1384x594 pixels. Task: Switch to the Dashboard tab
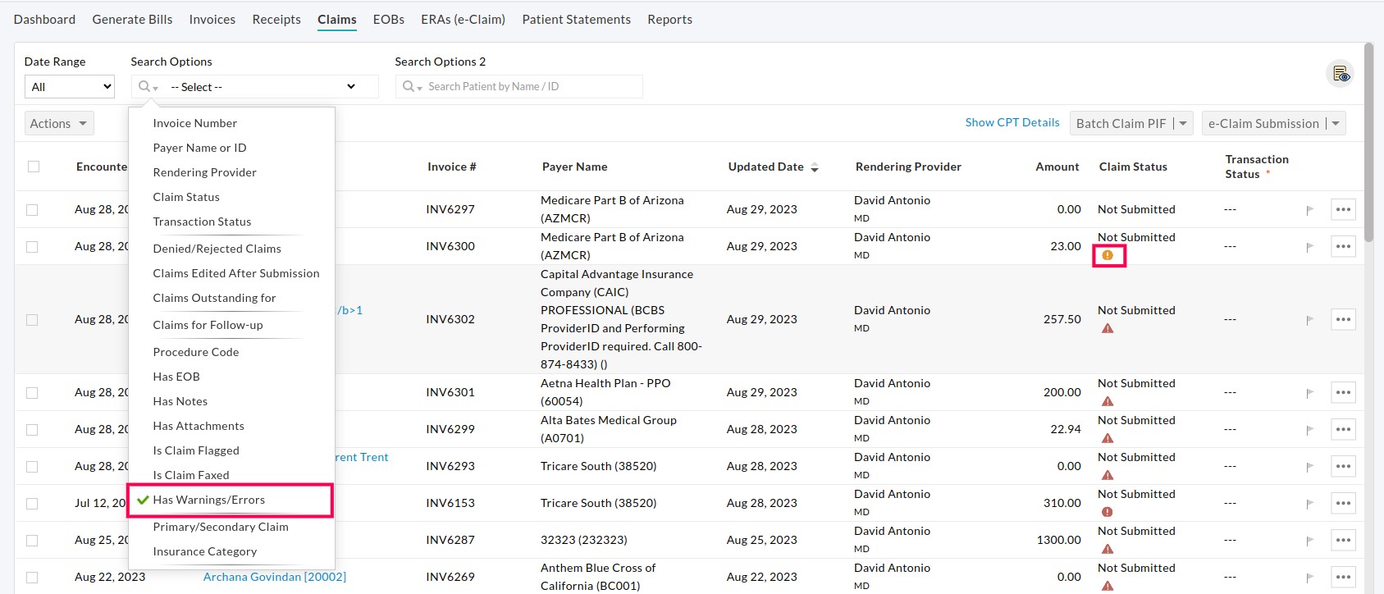point(44,19)
